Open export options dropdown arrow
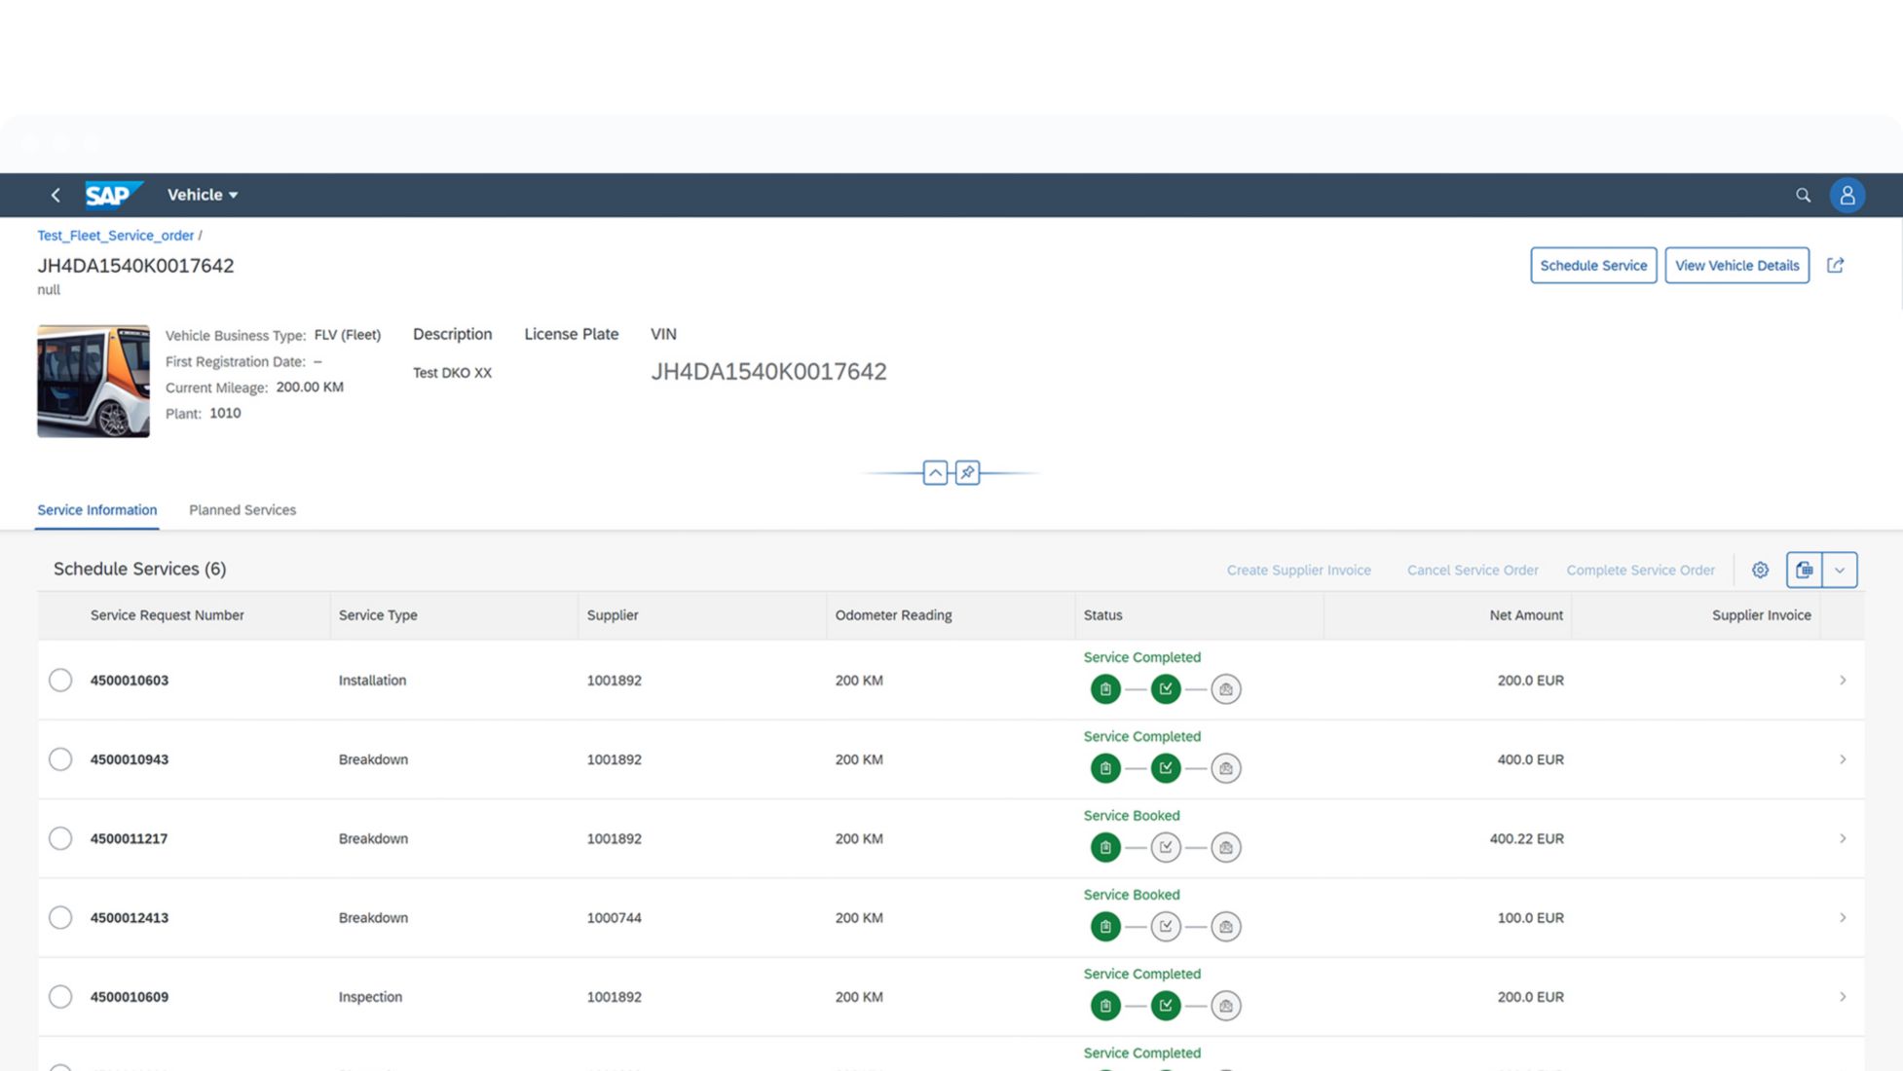This screenshot has height=1071, width=1903. pos(1839,570)
